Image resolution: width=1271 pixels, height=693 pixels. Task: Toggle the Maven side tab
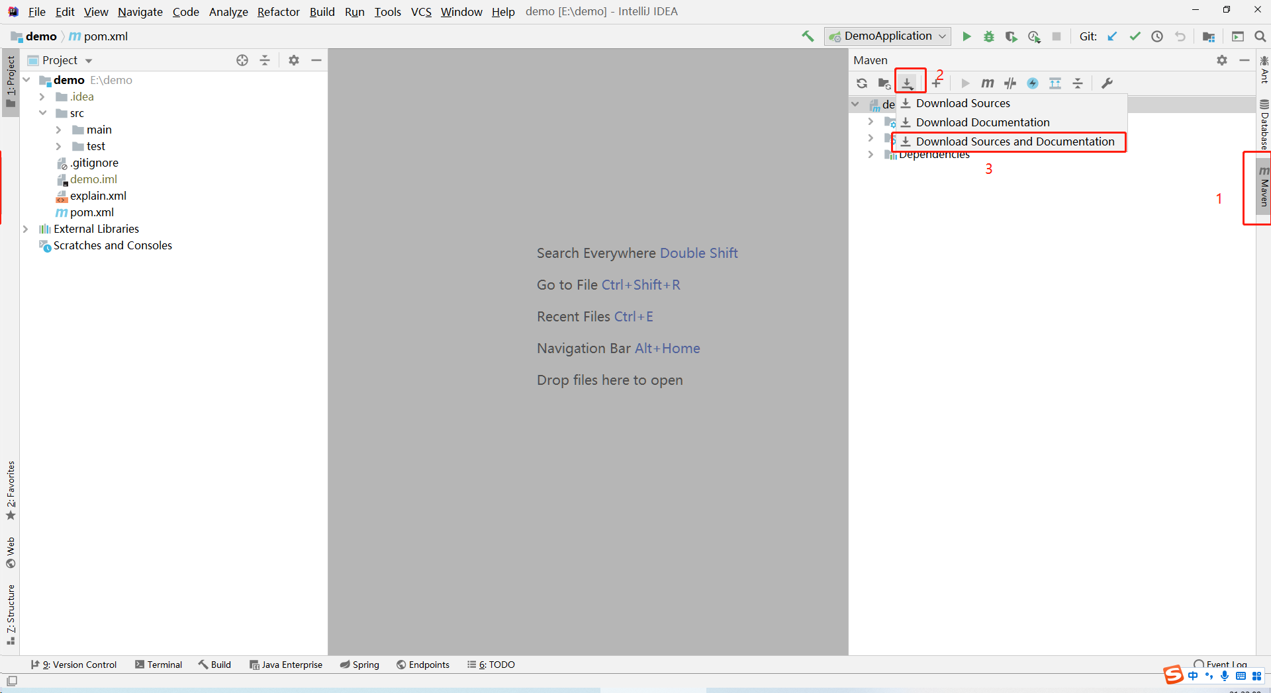coord(1264,186)
